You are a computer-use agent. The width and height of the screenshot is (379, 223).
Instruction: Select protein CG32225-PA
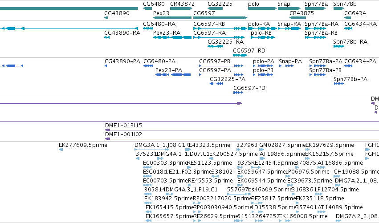tap(228, 79)
